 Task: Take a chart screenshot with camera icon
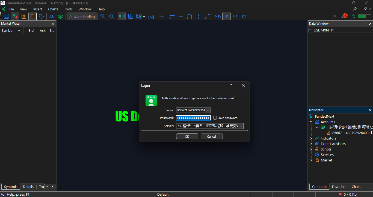pyautogui.click(x=151, y=16)
